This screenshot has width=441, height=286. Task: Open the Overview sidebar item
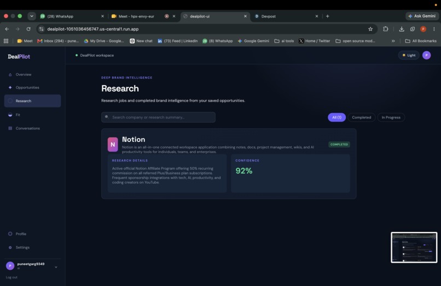32,74
